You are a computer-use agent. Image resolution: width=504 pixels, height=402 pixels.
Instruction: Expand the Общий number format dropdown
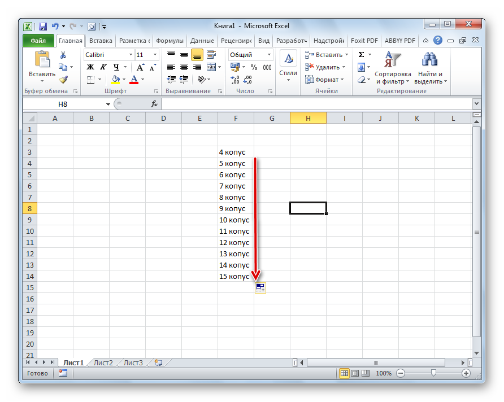tap(269, 55)
